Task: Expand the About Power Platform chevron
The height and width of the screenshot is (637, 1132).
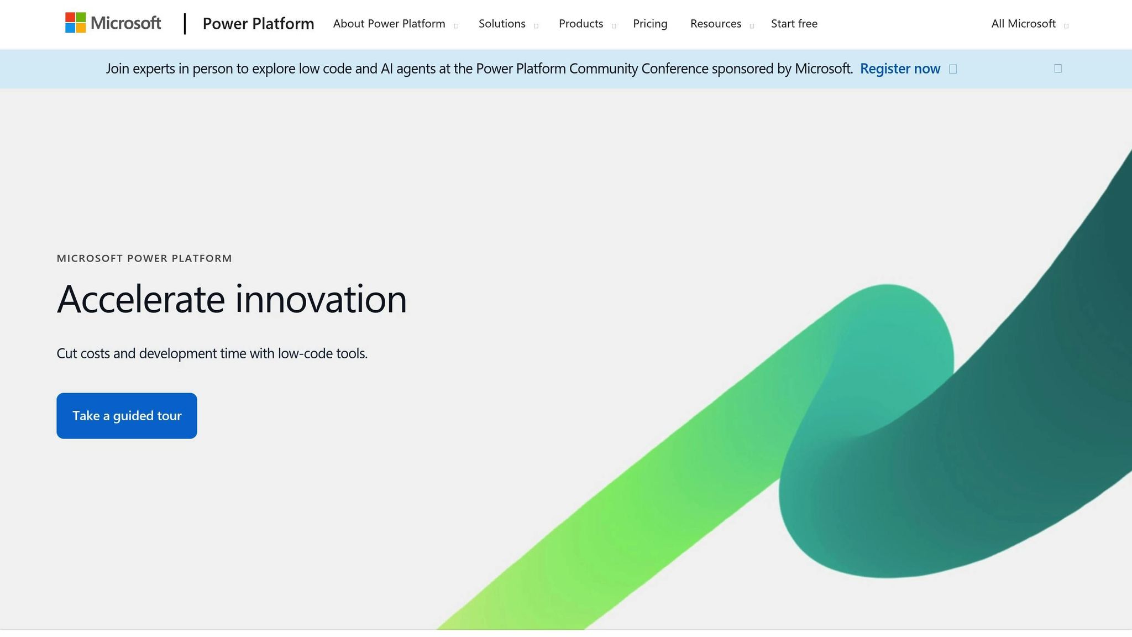Action: [x=456, y=26]
